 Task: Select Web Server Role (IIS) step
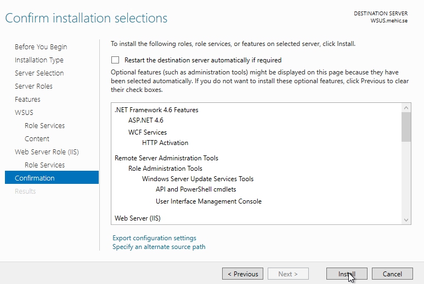[47, 152]
